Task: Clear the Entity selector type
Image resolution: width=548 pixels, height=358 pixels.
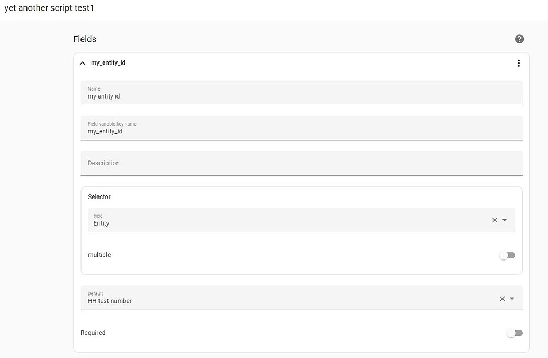Action: 494,219
